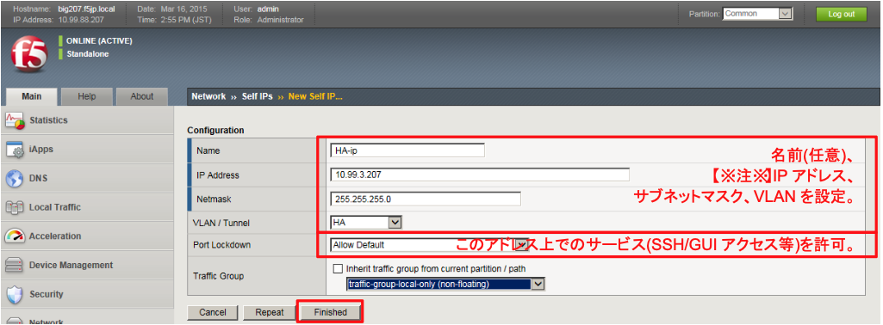
Task: Go to Network breadcrumb link
Action: click(208, 96)
